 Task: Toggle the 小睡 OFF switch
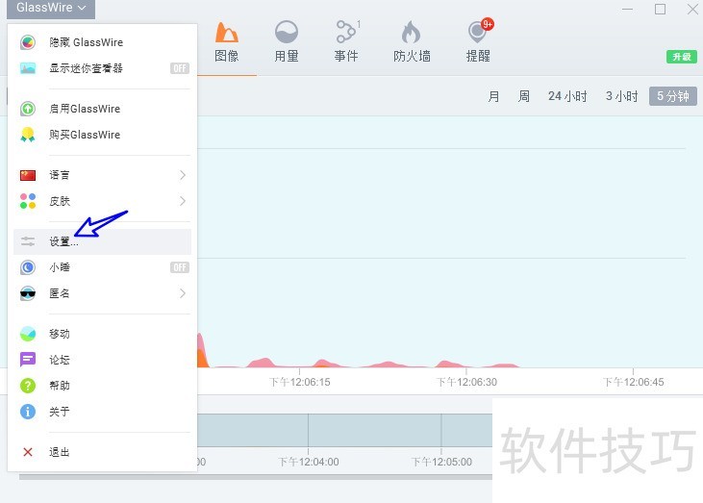pyautogui.click(x=179, y=267)
